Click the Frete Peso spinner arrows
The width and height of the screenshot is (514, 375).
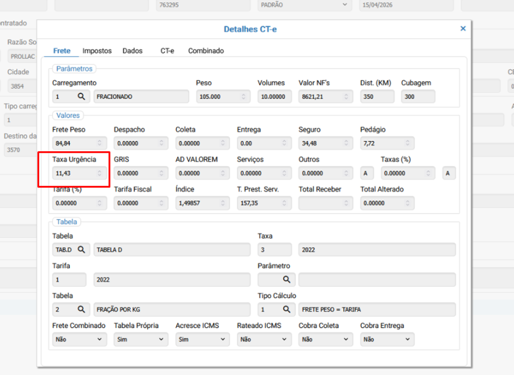(100, 142)
